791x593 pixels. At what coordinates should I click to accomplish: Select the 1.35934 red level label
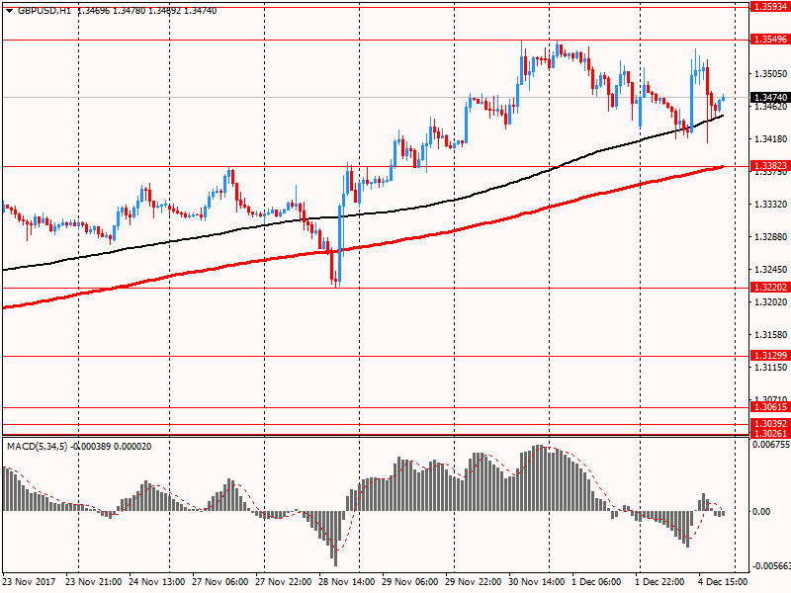[770, 7]
